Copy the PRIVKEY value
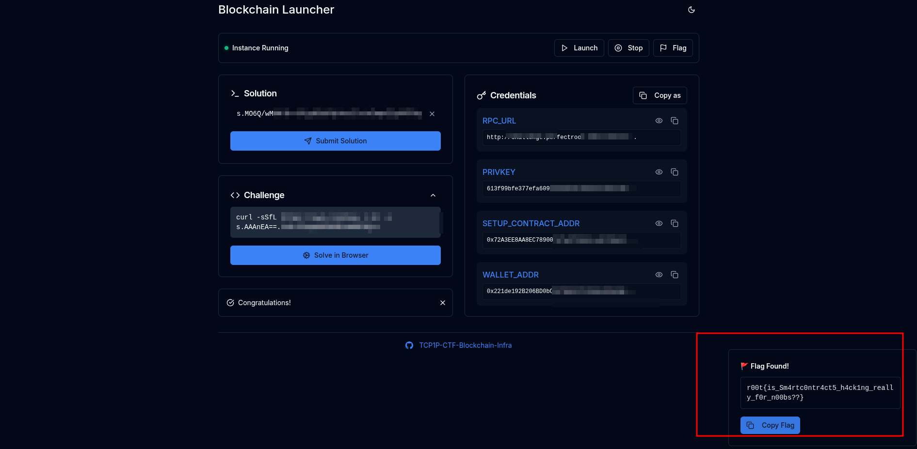This screenshot has height=449, width=917. [675, 172]
